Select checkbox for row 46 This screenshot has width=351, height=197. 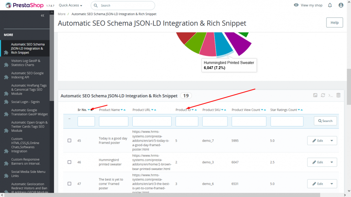click(x=69, y=162)
